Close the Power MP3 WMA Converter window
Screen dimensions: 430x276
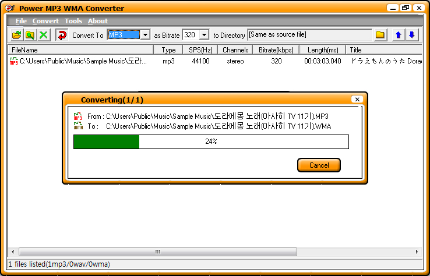(x=419, y=8)
